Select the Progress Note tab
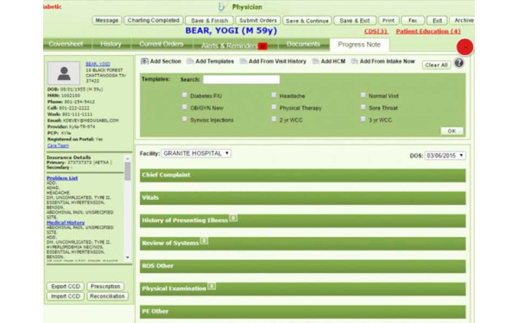 pyautogui.click(x=359, y=45)
